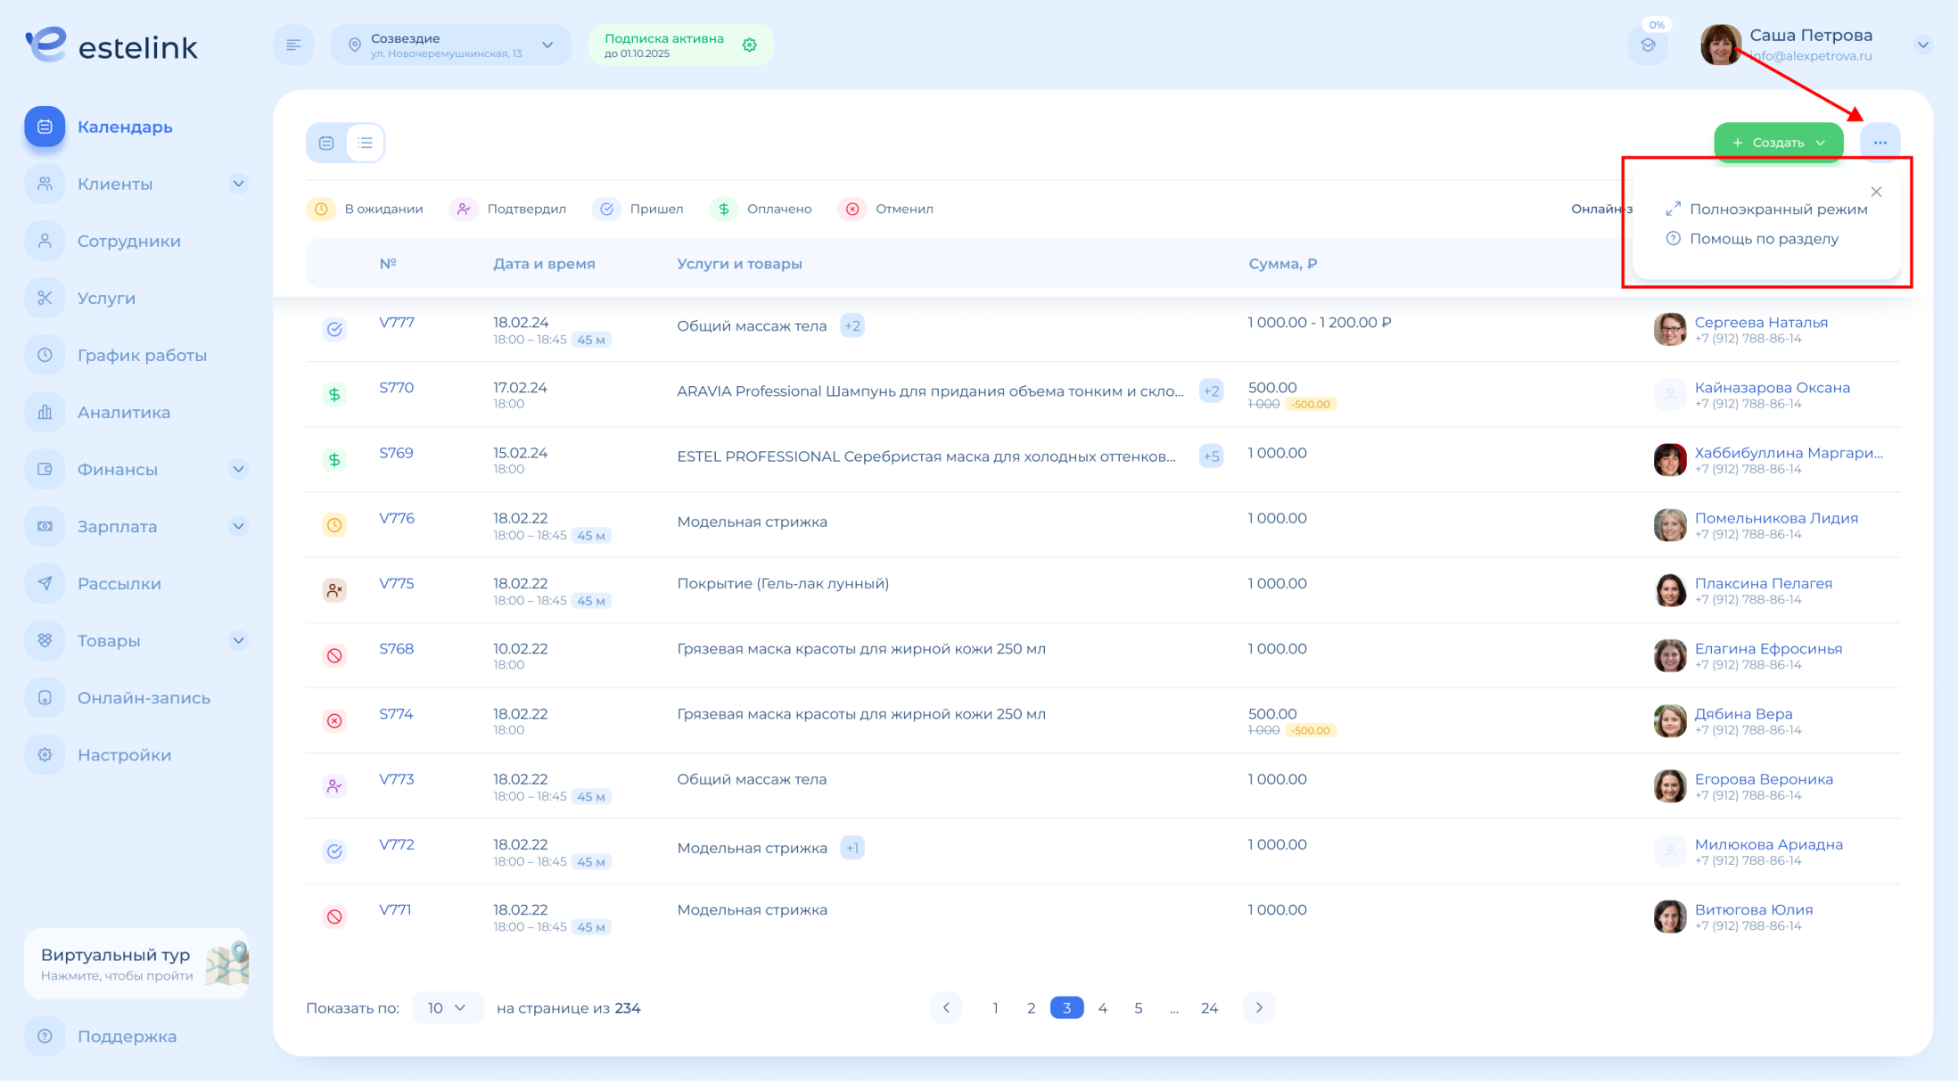Toggle the Paid status filter
This screenshot has height=1085, width=1958.
pos(762,209)
